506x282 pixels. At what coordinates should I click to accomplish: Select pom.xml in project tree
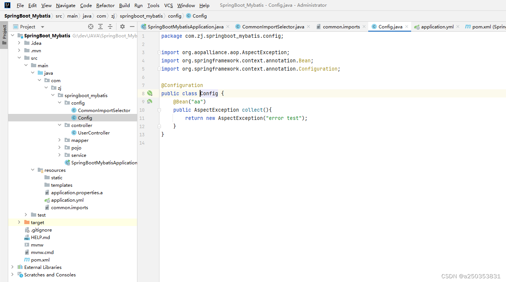click(40, 260)
